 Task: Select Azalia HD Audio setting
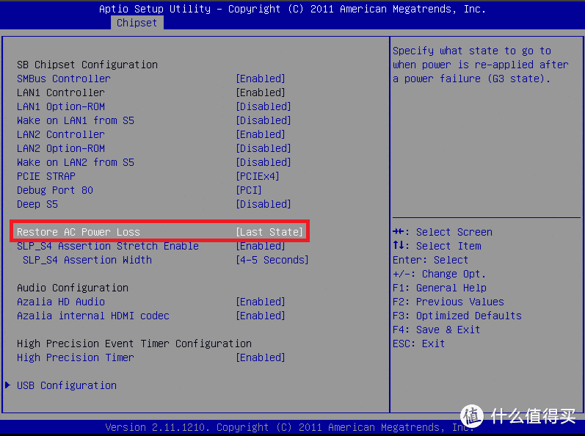61,302
